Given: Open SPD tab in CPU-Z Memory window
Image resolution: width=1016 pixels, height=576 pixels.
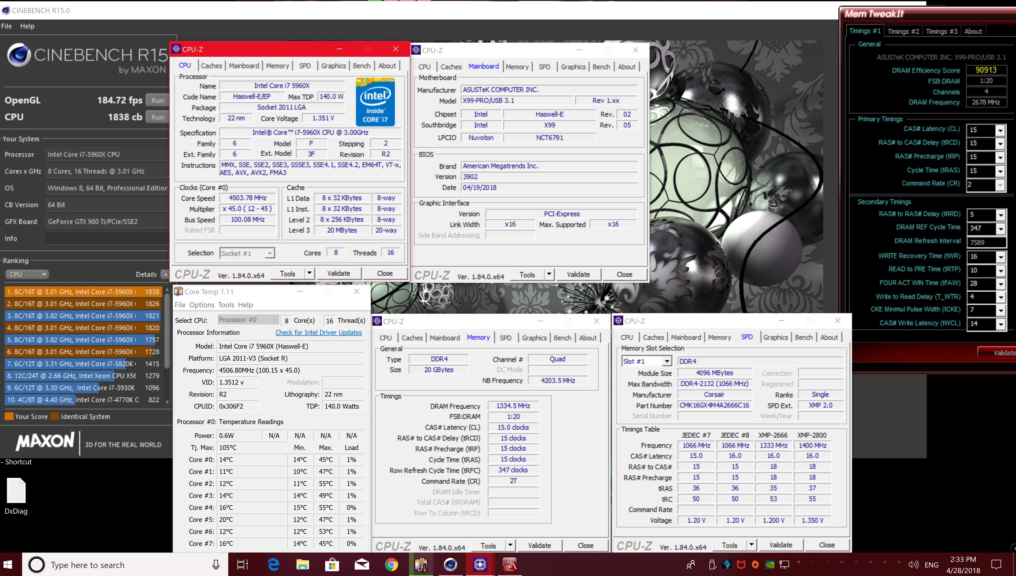Looking at the screenshot, I should (x=505, y=338).
